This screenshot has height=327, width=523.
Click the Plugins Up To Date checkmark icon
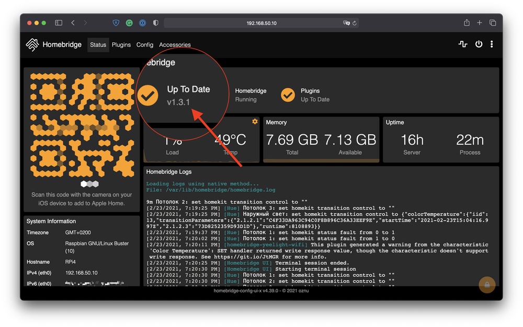[x=288, y=95]
